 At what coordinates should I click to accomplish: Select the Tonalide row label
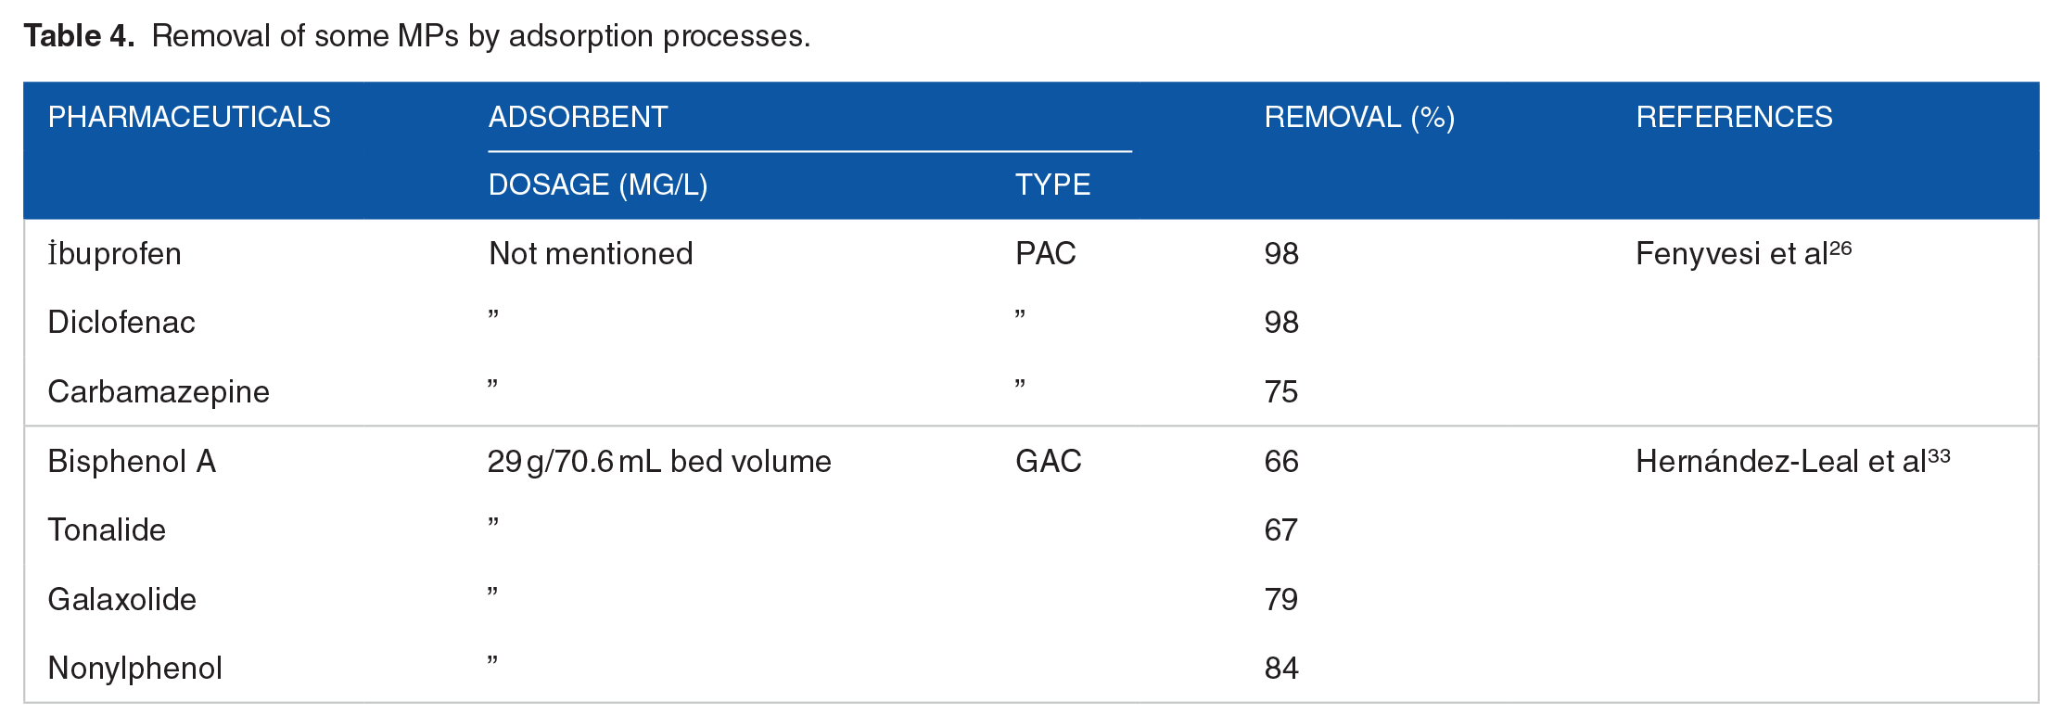[x=107, y=530]
